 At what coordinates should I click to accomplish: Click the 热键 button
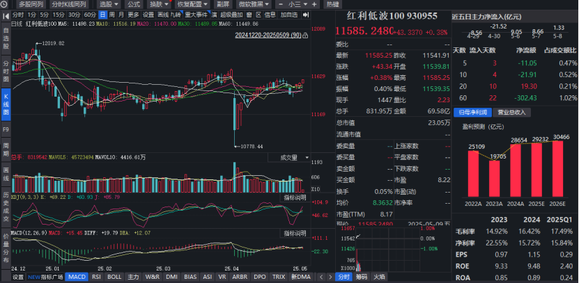pyautogui.click(x=332, y=4)
